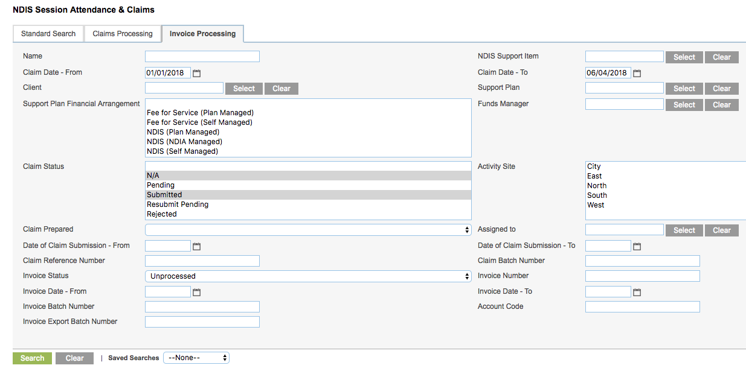Viewport: 746px width, 371px height.
Task: Click Select for Support Plan
Action: tap(684, 89)
